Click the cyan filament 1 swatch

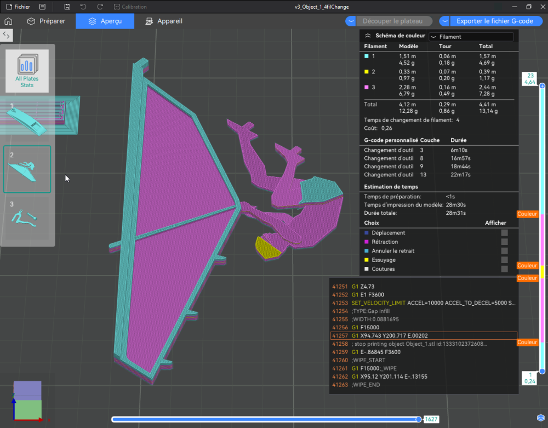367,56
